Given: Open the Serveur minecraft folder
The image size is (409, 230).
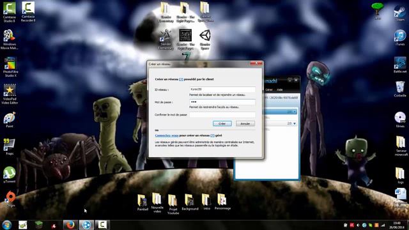Looking at the screenshot, I should point(401,146).
